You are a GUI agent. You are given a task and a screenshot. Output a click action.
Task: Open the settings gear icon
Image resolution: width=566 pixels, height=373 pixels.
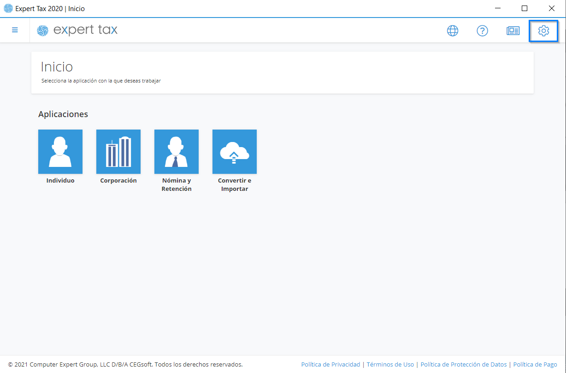[543, 31]
